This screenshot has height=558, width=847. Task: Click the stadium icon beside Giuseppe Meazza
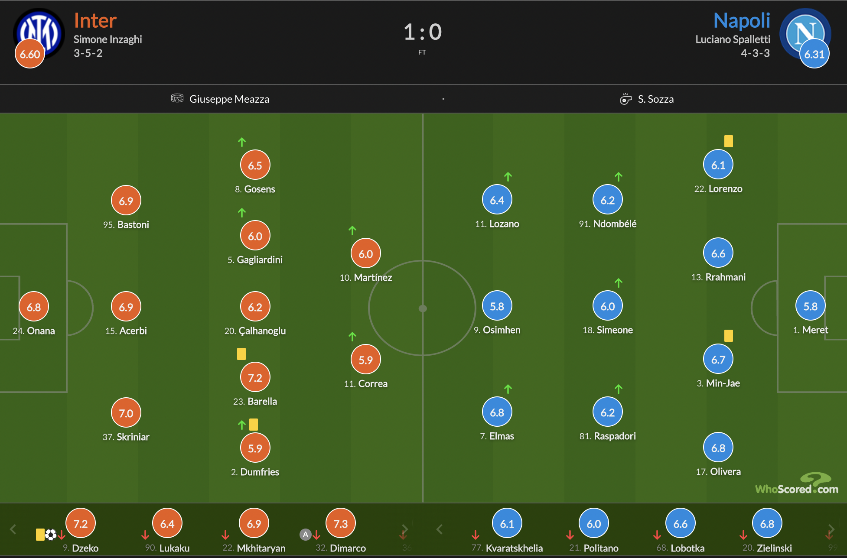click(x=177, y=98)
